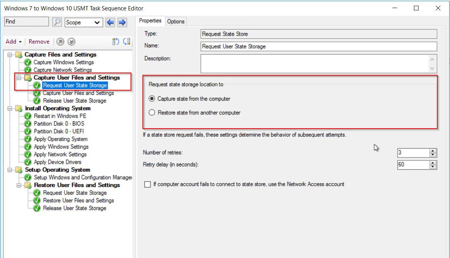Screen dimensions: 450x258
Task: Increase the Number of retries value
Action: click(433, 150)
